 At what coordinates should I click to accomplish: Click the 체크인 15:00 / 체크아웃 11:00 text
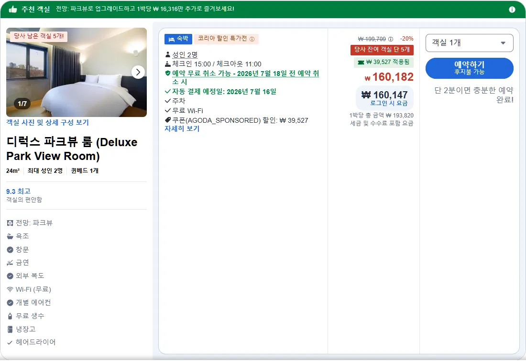(217, 64)
